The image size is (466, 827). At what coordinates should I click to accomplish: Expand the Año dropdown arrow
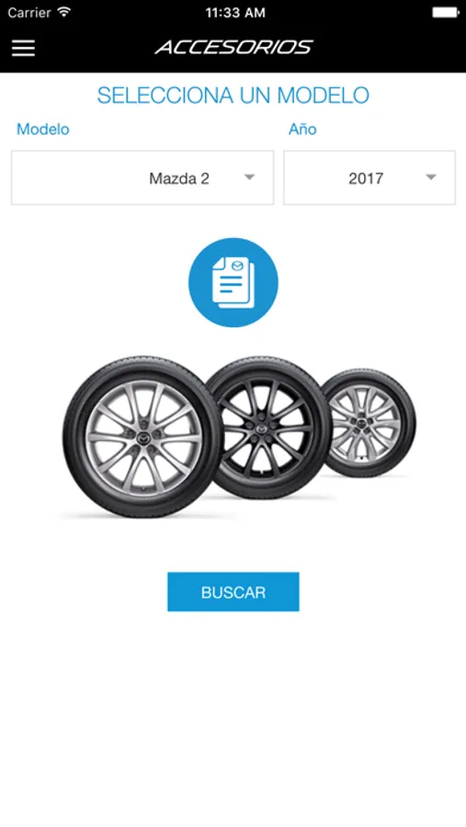431,177
